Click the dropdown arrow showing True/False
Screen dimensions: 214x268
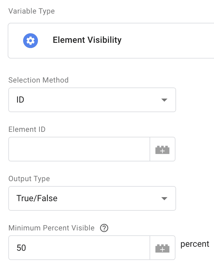tap(165, 198)
